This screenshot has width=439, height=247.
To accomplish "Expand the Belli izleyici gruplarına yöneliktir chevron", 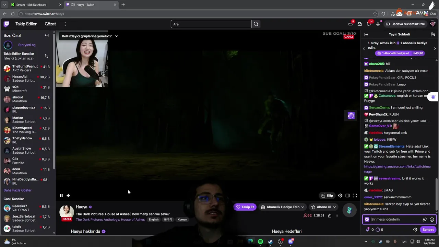I will (117, 36).
